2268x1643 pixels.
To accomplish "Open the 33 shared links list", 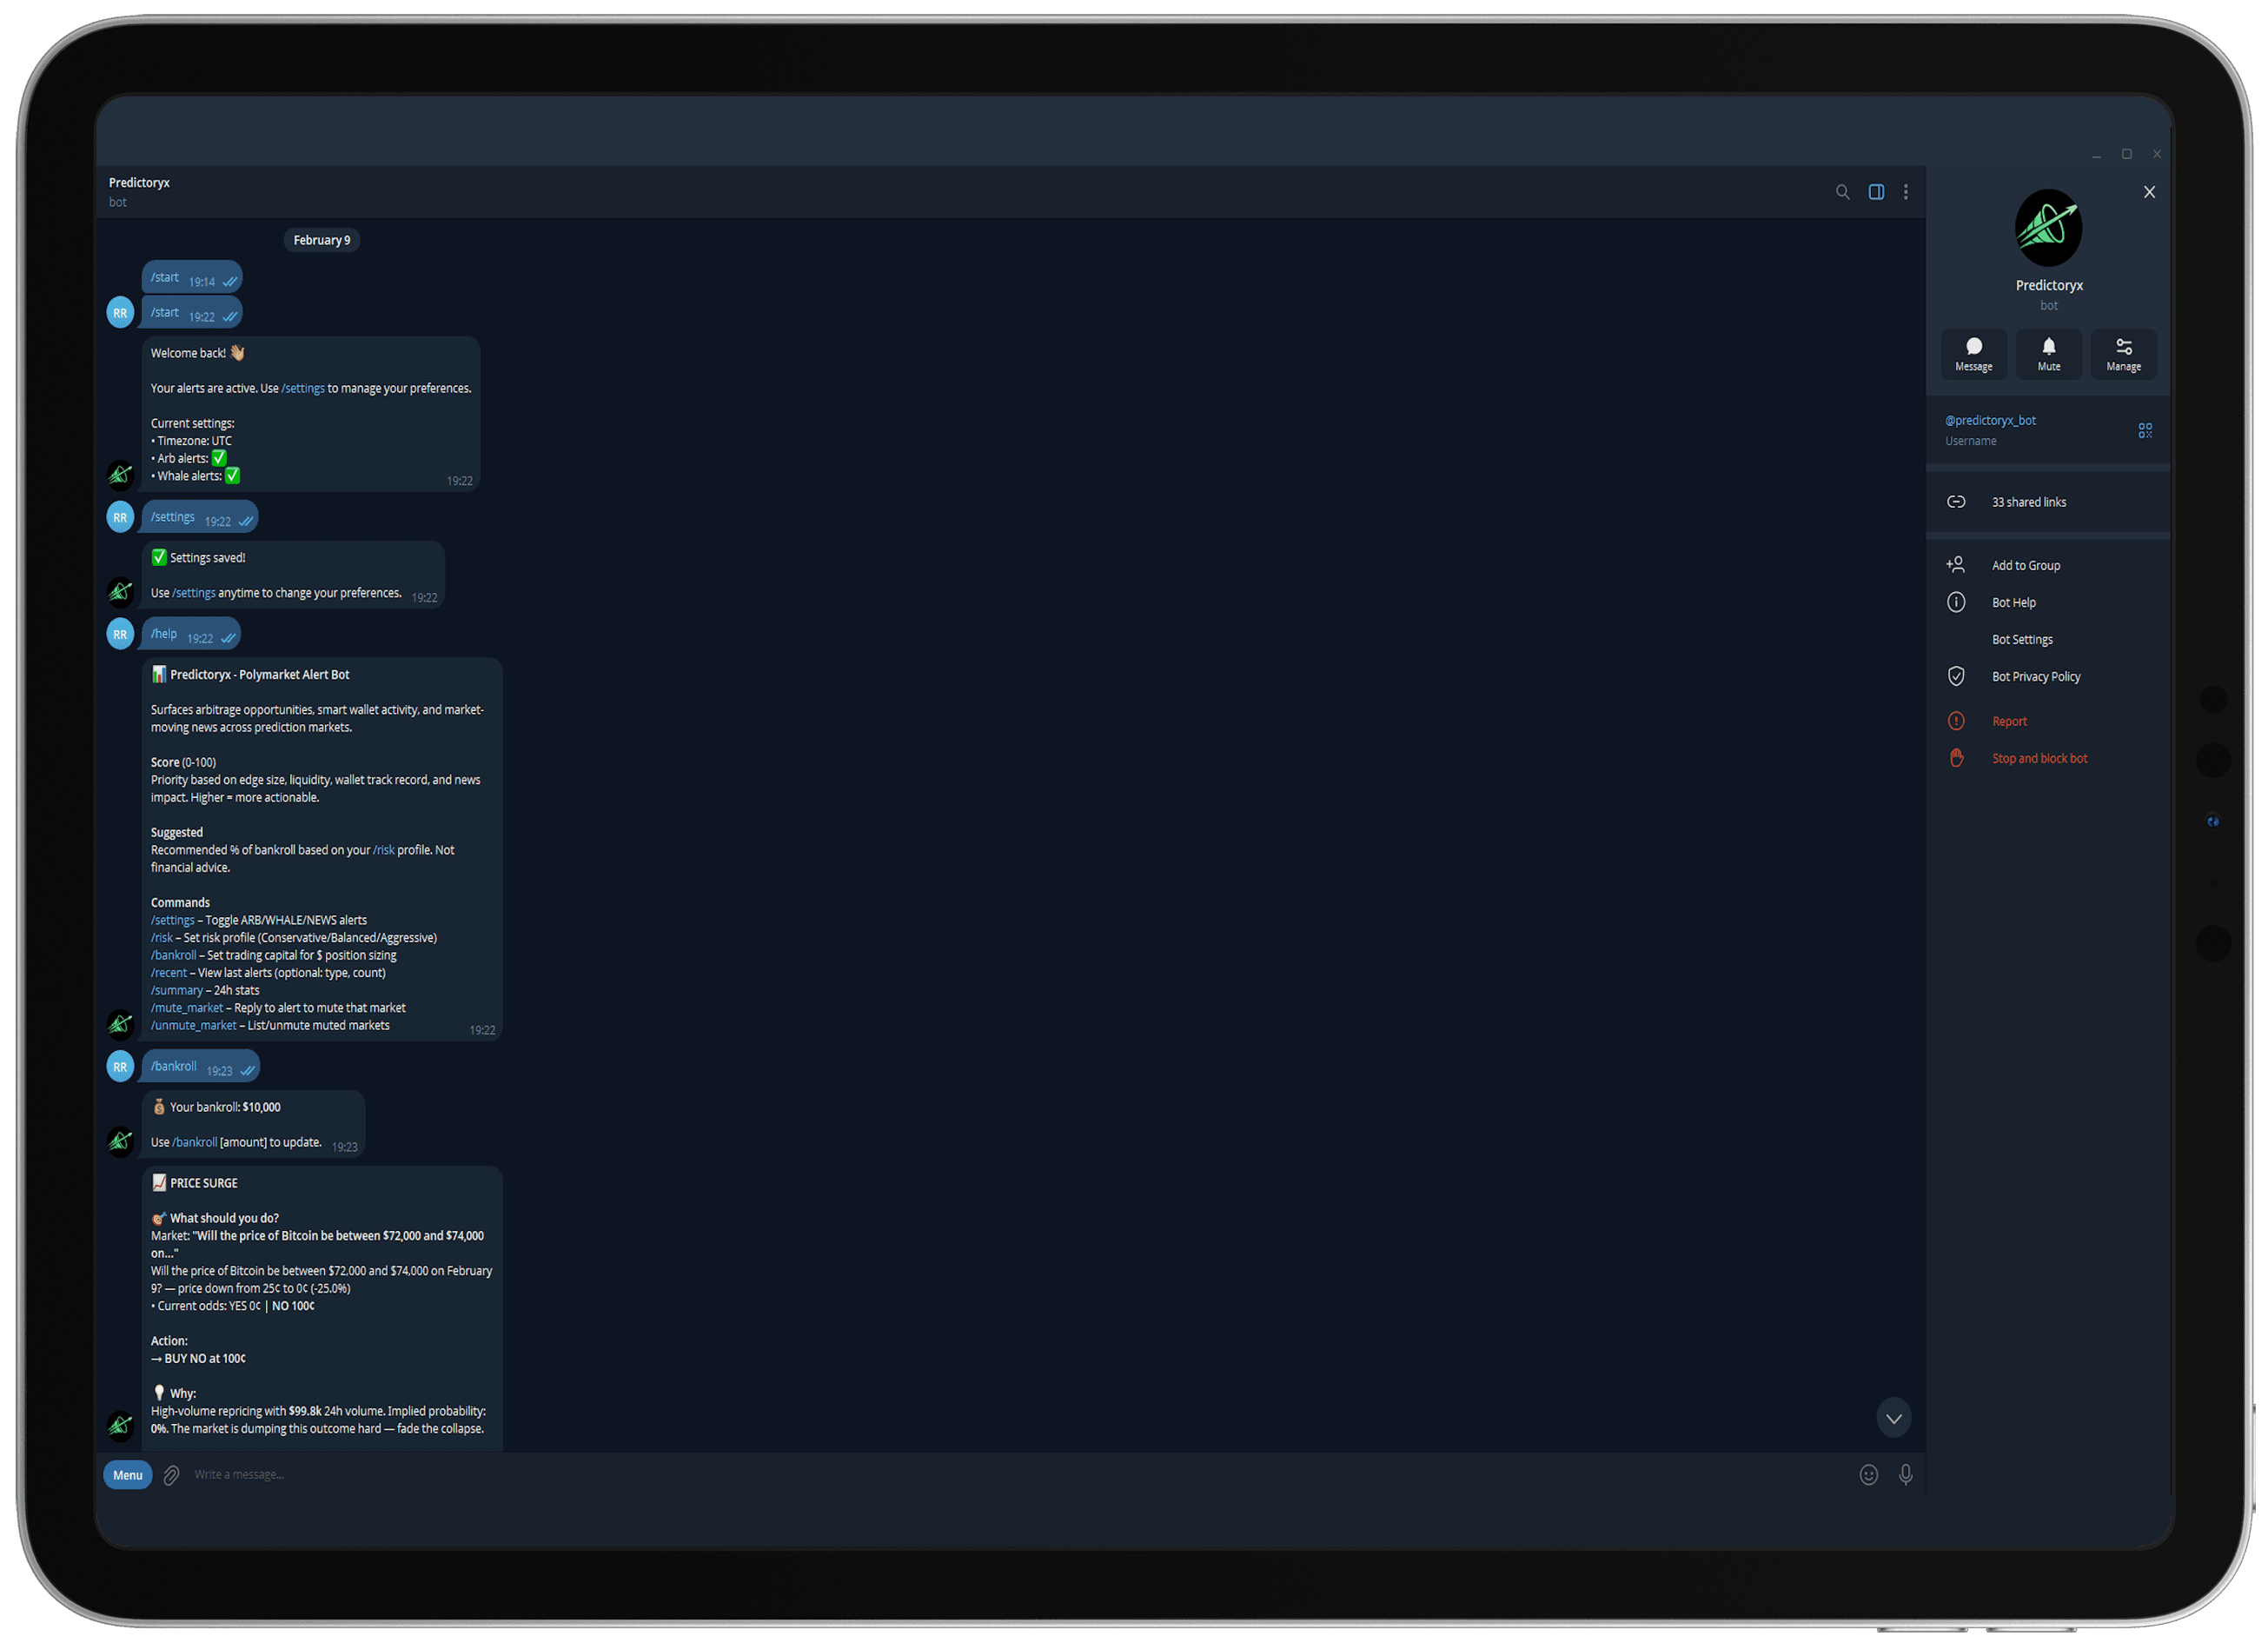I will point(2028,502).
